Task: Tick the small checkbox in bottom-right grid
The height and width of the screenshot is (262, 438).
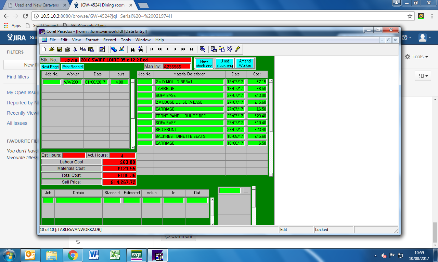Action: (246, 190)
